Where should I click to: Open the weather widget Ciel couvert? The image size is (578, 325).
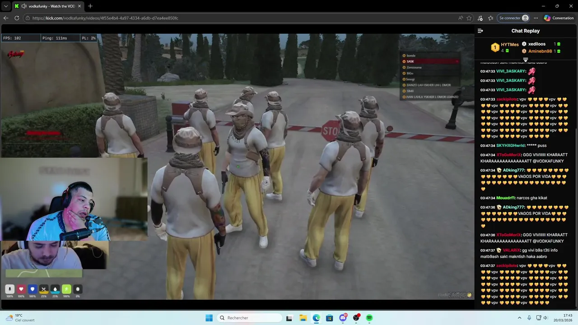tap(20, 318)
